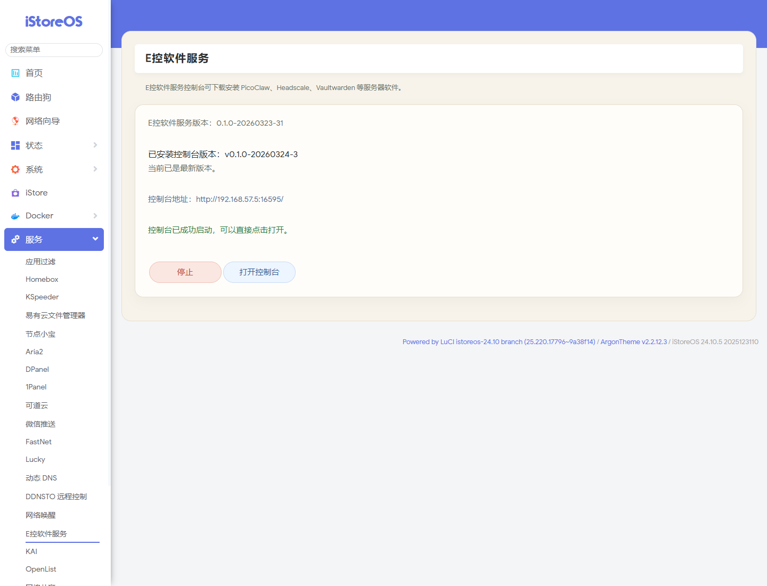Open the ArgonTheme v2.2.12.3 link
This screenshot has height=586, width=767.
(x=633, y=342)
